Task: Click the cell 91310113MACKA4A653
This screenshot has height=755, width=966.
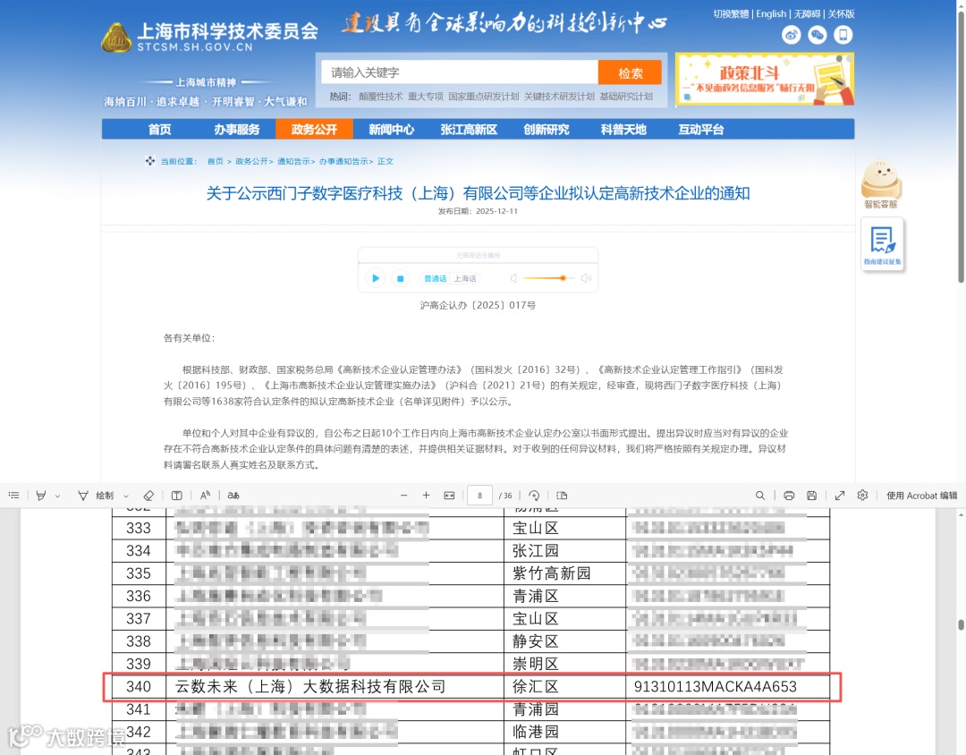Action: tap(716, 687)
